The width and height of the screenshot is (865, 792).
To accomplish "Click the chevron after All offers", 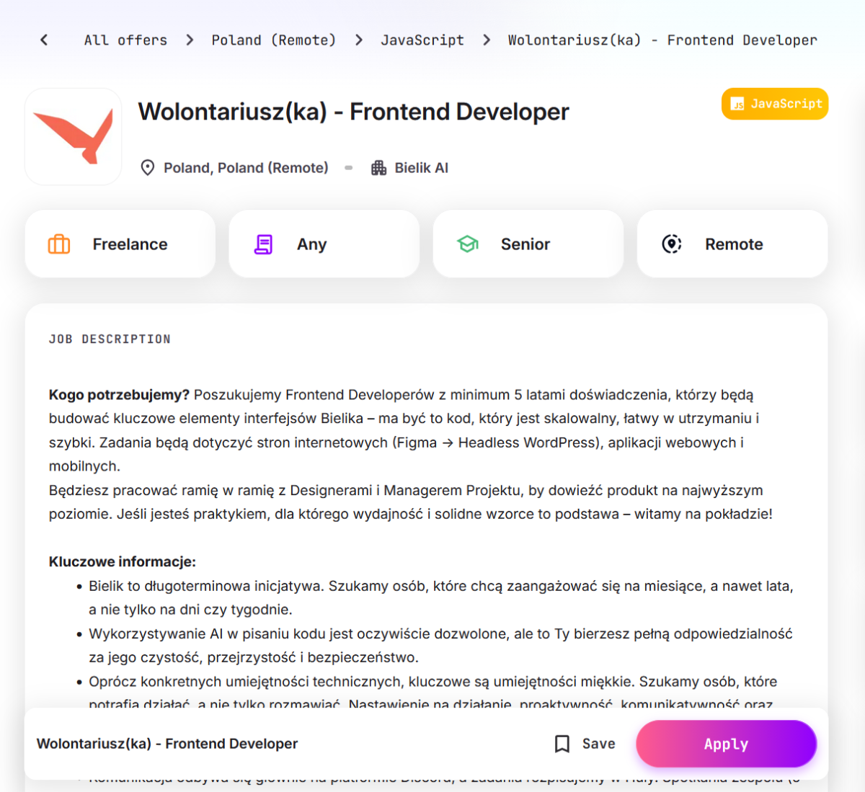I will [x=190, y=40].
